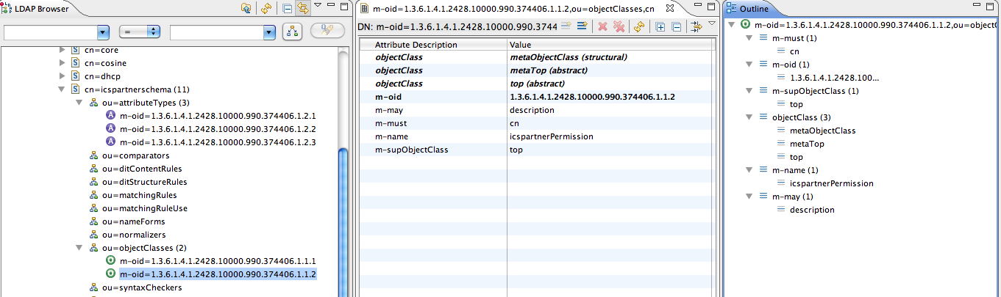
Task: Select the ou=matchingRules entry
Action: (x=139, y=195)
